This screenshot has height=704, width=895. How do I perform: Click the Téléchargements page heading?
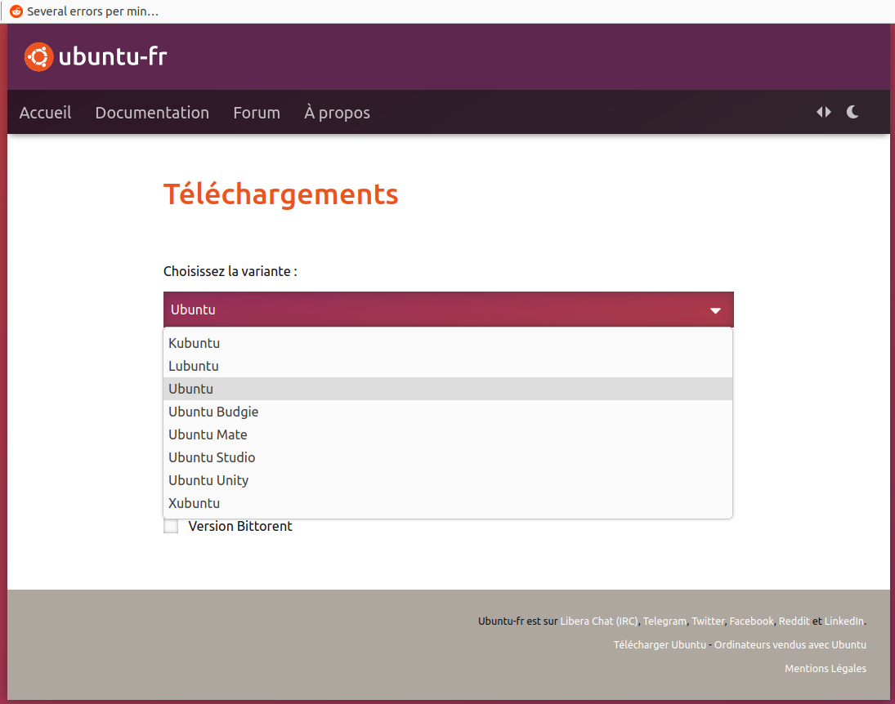click(280, 194)
